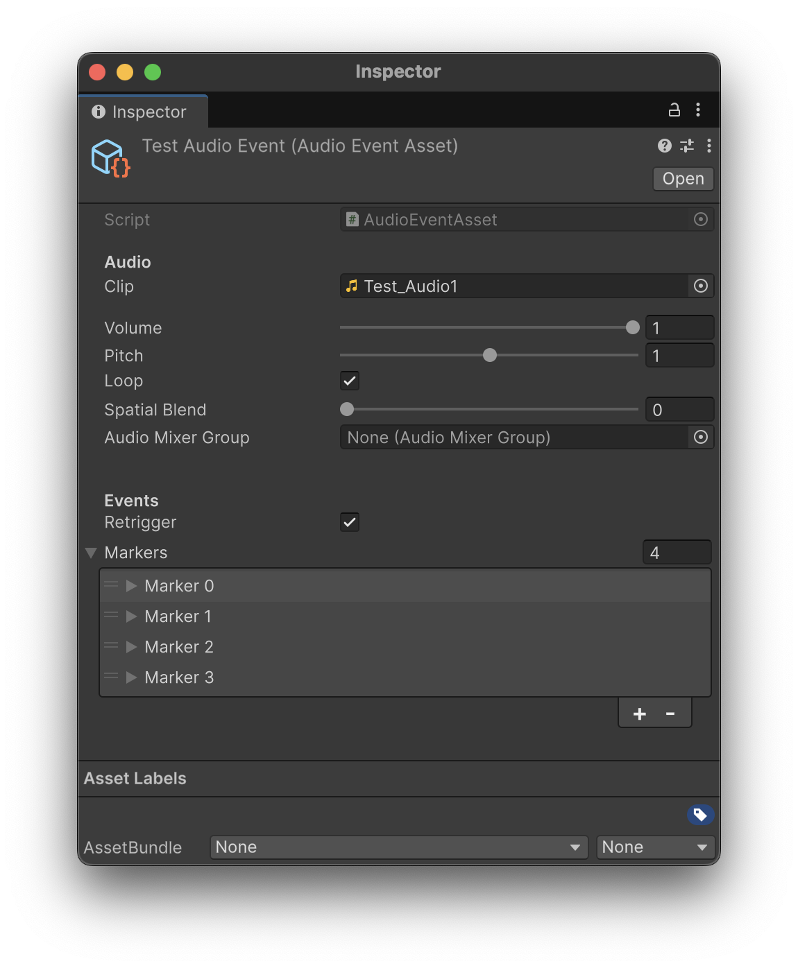Toggle the Loop checkbox
This screenshot has width=798, height=968.
[350, 381]
